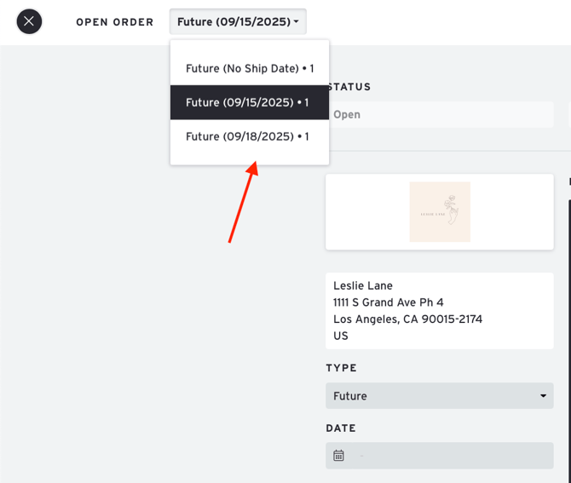571x483 pixels.
Task: Select "Future (No Ship Date) • 1" option
Action: click(x=250, y=68)
